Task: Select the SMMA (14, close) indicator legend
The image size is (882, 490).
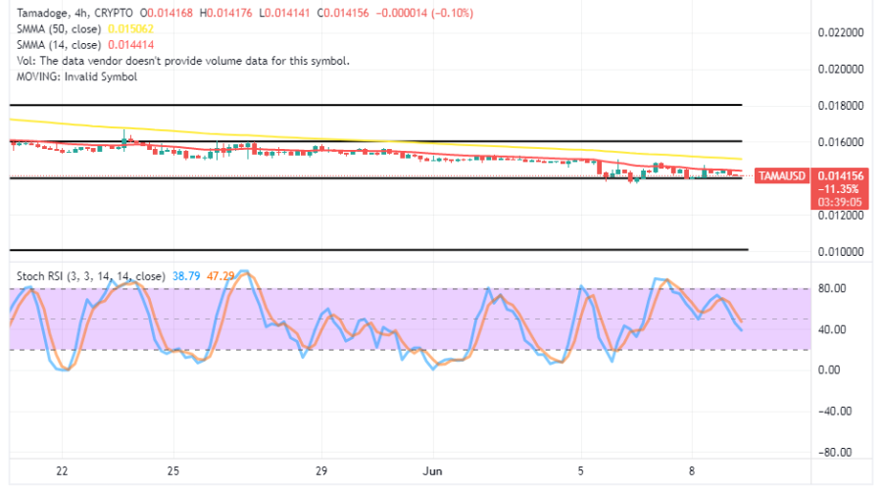Action: [x=59, y=44]
